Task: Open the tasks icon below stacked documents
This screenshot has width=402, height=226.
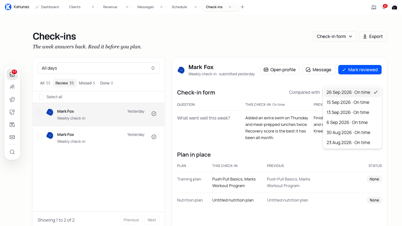Action: [x=12, y=112]
